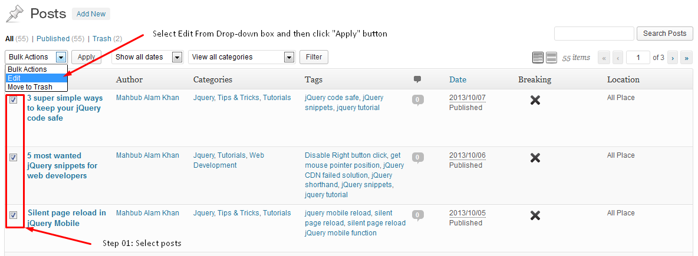
Task: Uncheck the 'Silent page reload' post checkbox
Action: tap(13, 215)
